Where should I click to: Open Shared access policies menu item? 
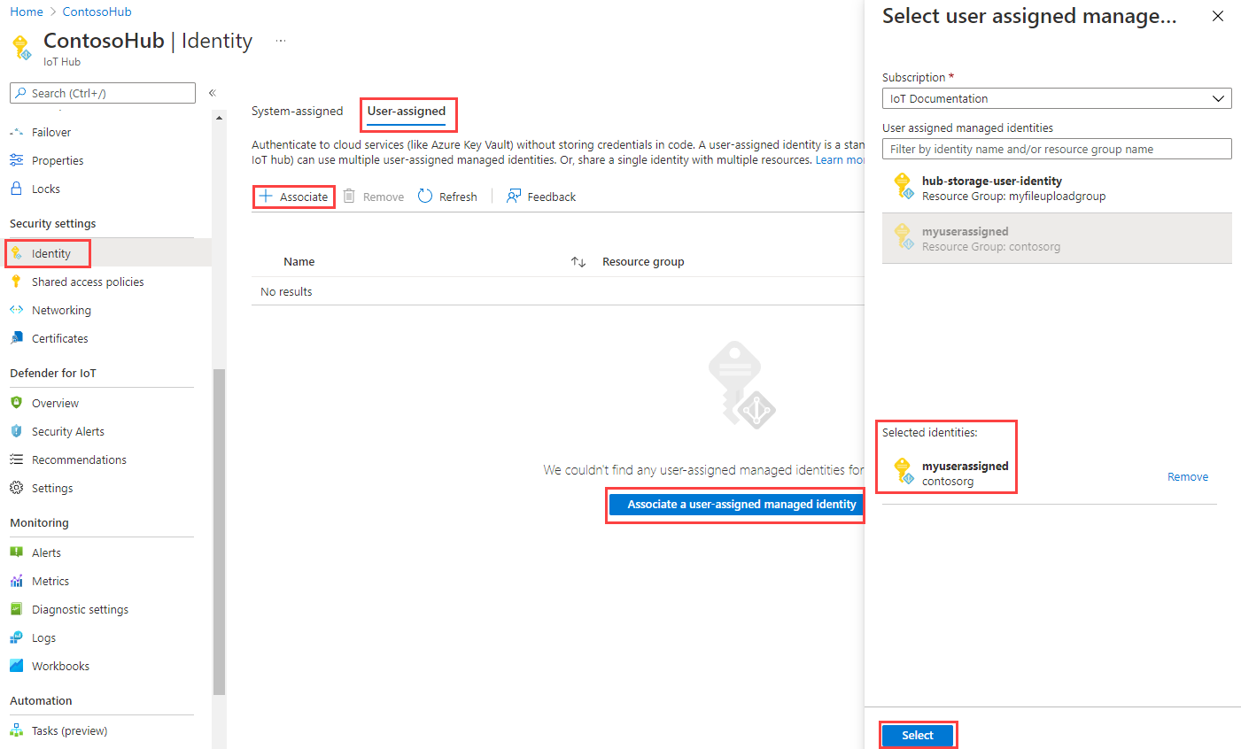pos(88,282)
